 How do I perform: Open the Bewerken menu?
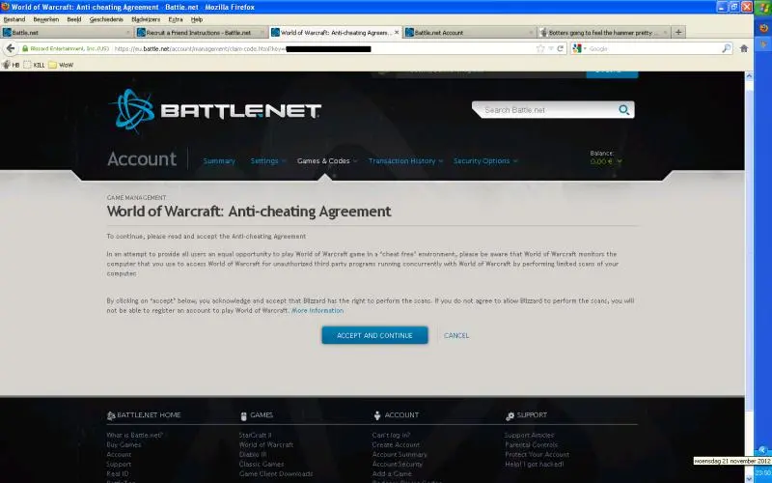click(x=45, y=19)
